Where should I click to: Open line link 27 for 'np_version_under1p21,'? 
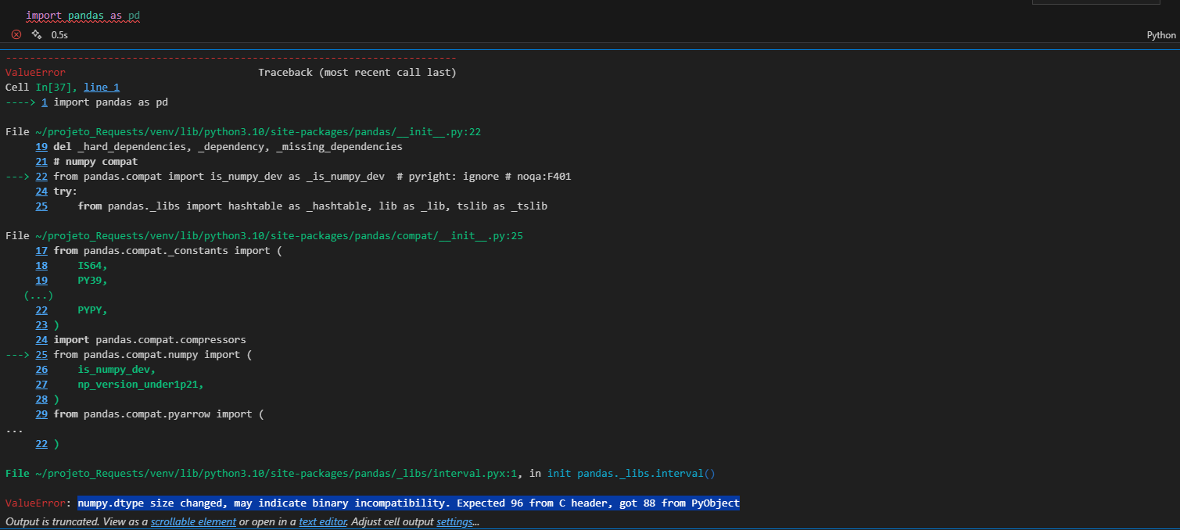point(41,385)
